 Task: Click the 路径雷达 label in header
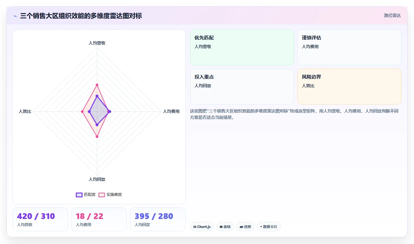point(392,15)
